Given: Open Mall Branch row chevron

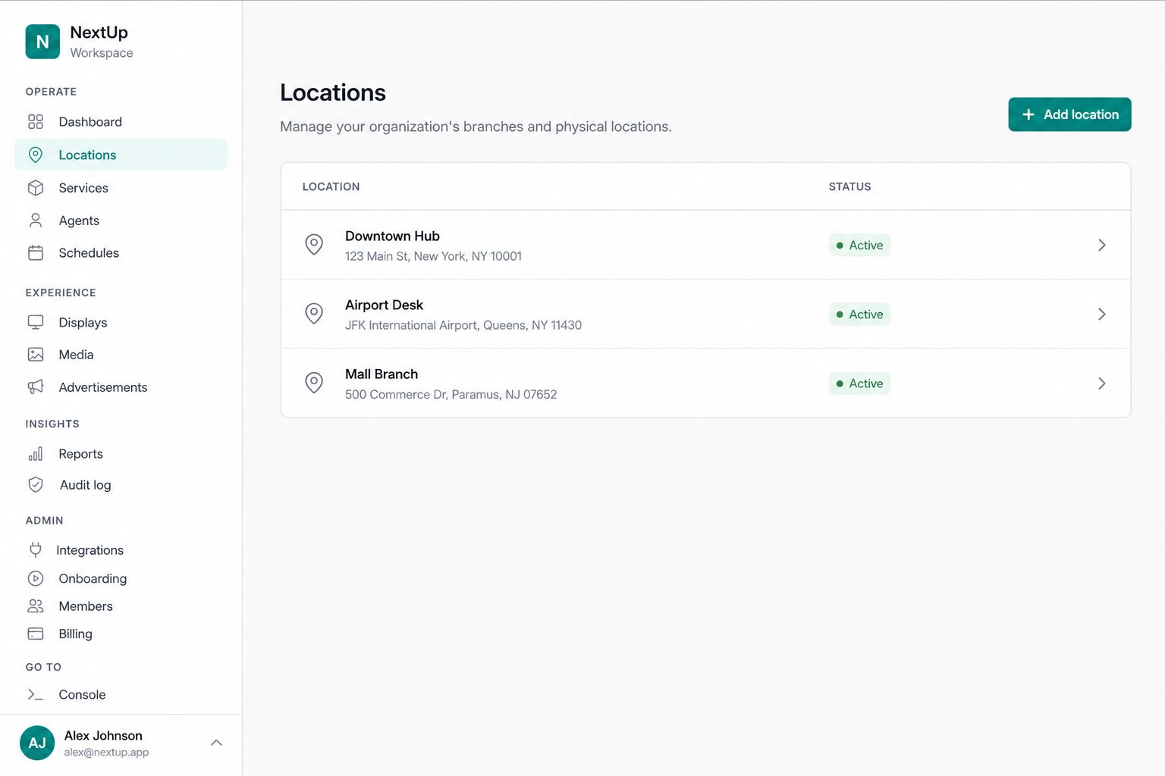Looking at the screenshot, I should coord(1102,383).
